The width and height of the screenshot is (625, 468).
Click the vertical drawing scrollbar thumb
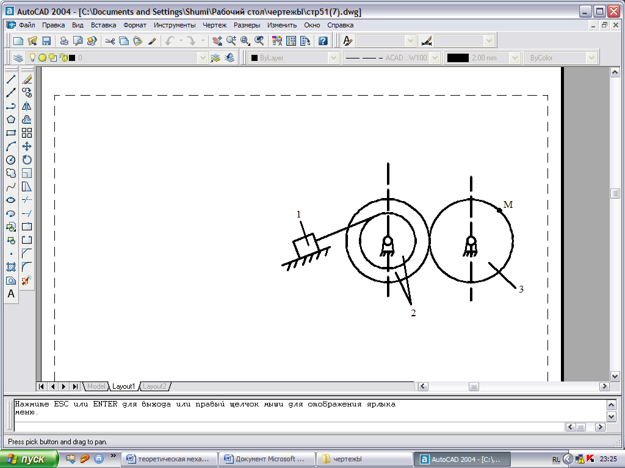click(x=615, y=193)
